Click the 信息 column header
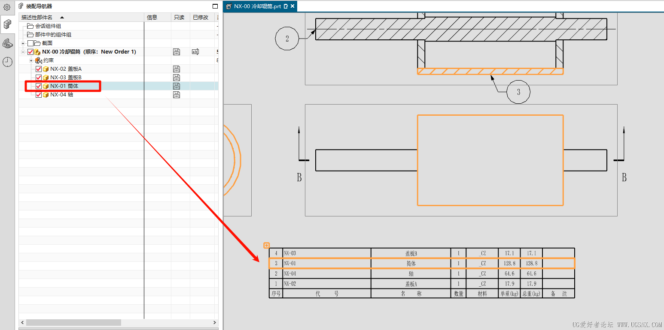 pyautogui.click(x=158, y=18)
